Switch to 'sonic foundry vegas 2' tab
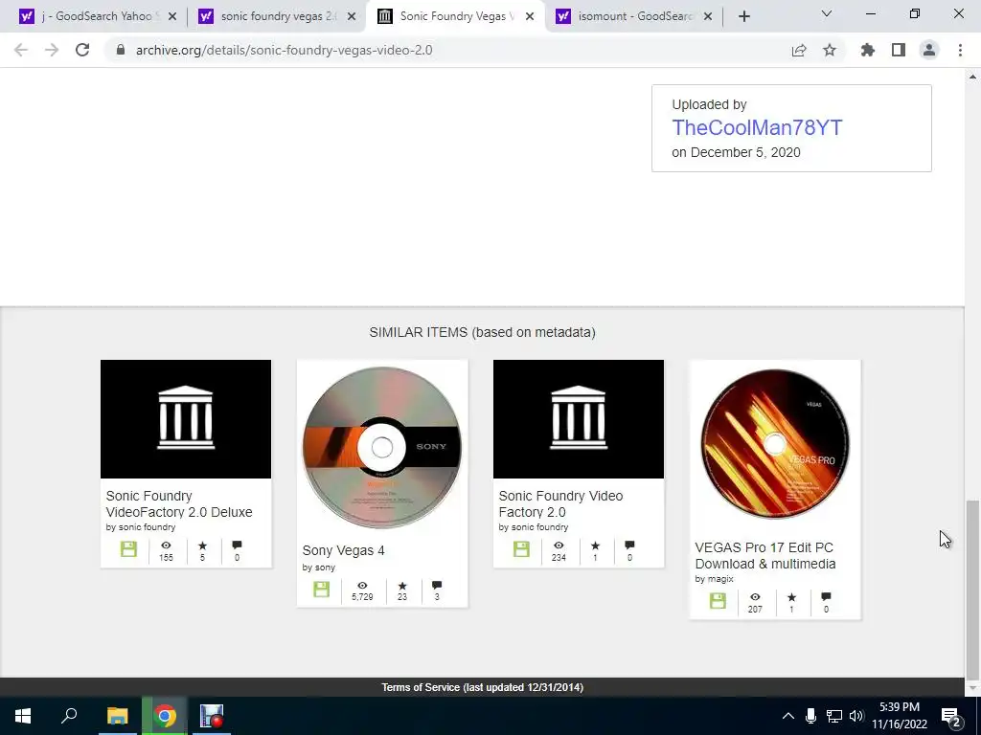Screen dimensions: 981x735 (x=275, y=16)
